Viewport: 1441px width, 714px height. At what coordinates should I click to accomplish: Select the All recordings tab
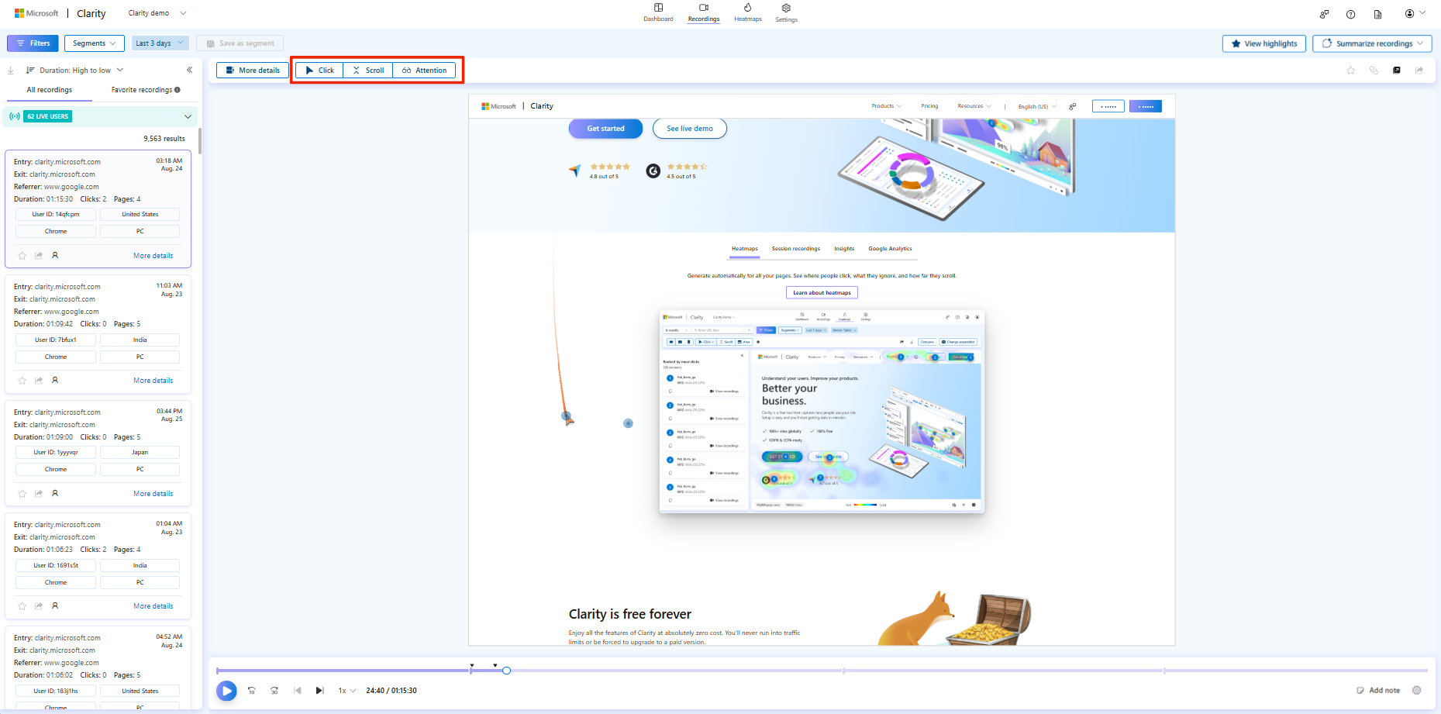[50, 90]
